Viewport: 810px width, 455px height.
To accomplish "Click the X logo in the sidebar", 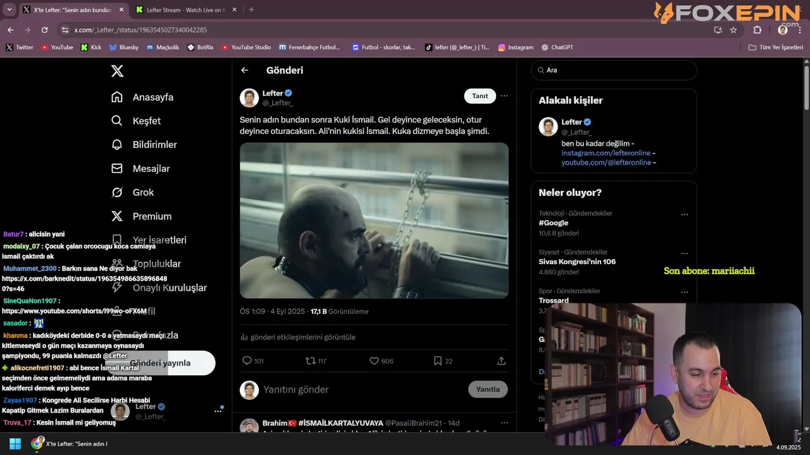I will [x=117, y=71].
